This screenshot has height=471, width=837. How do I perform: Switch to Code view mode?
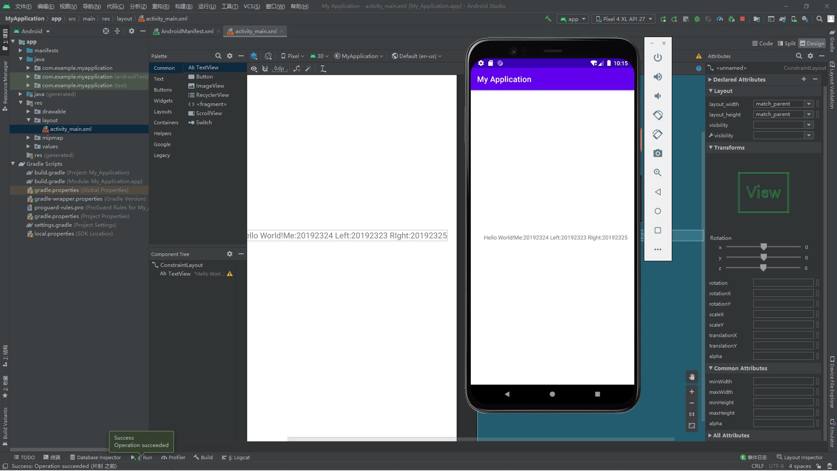coord(762,43)
